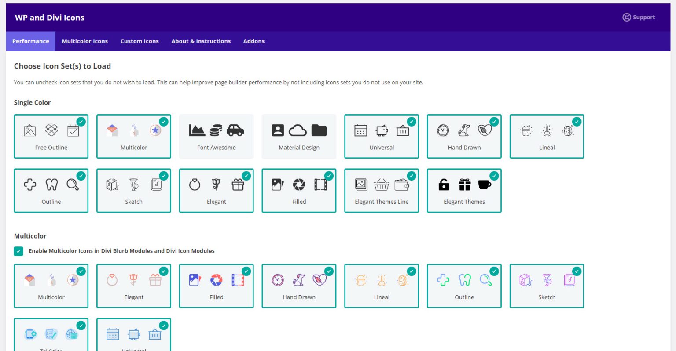676x351 pixels.
Task: Switch to the Custom Icons tab
Action: (140, 41)
